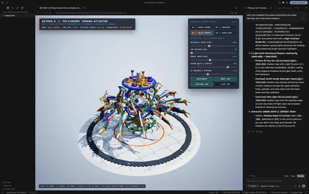
Task: Select morph mode 02 Seraphim
Action: [x=226, y=27]
